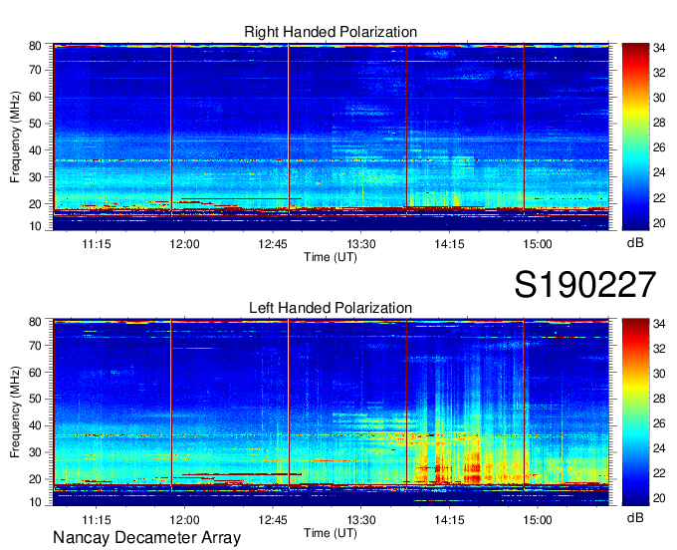This screenshot has height=550, width=677.
Task: Click the 32 dB label on top color bar
Action: click(659, 73)
